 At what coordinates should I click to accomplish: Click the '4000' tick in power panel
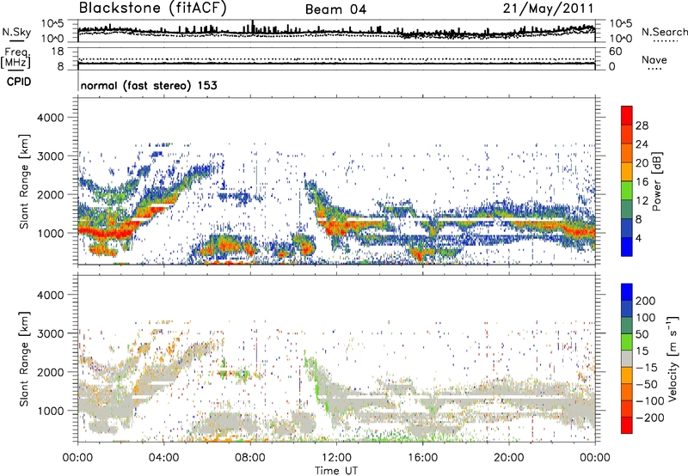pyautogui.click(x=50, y=118)
